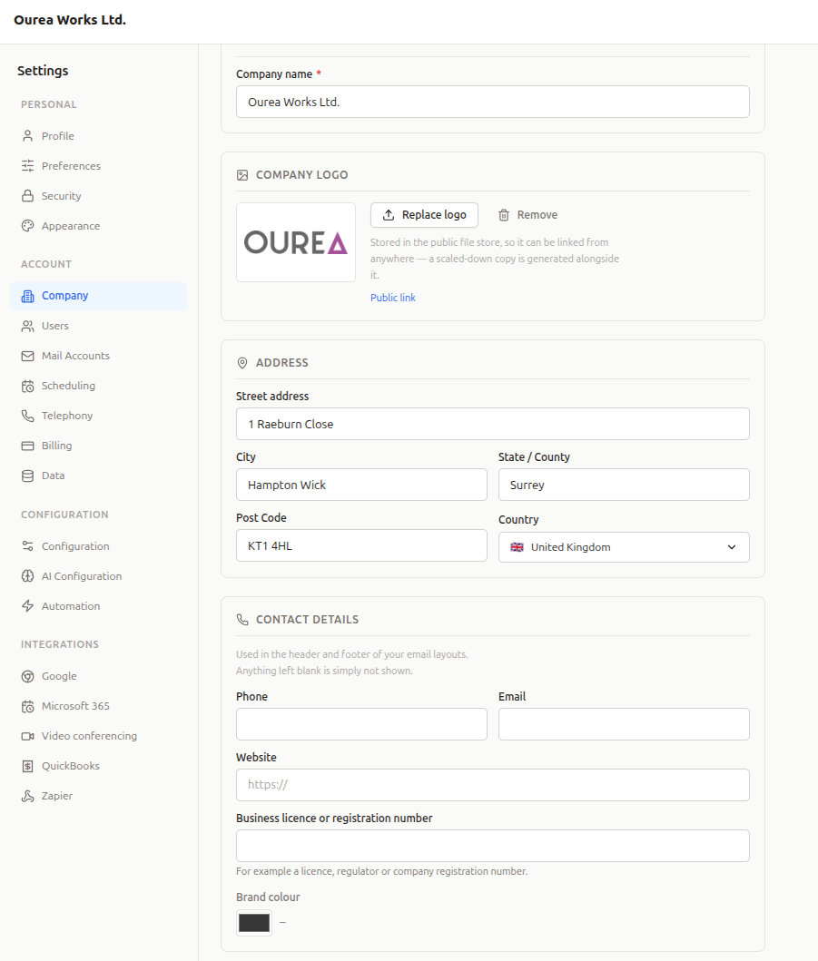The image size is (818, 961).
Task: Click the QuickBooks receipt icon
Action: click(27, 767)
